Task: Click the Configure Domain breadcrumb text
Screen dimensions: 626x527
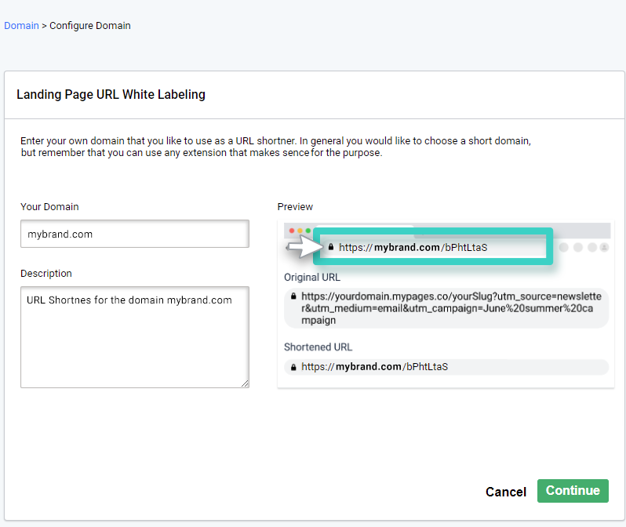Action: [90, 26]
